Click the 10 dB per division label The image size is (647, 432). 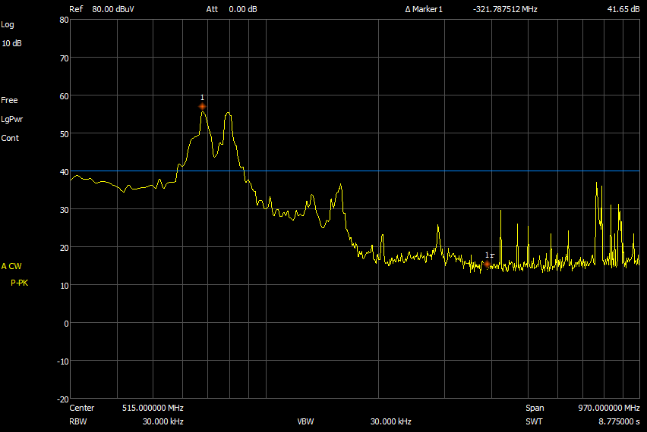(11, 43)
